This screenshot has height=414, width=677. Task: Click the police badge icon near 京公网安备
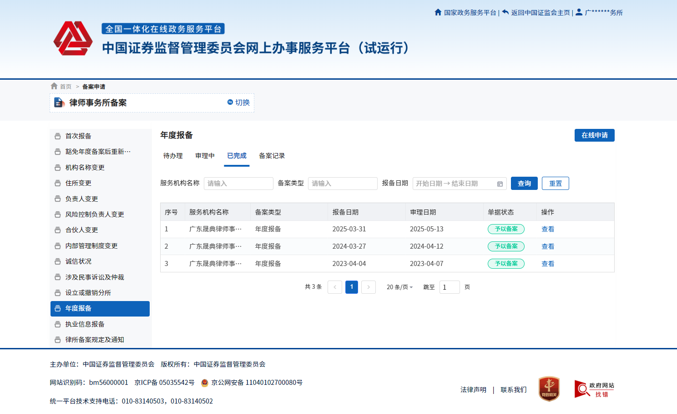tap(205, 383)
